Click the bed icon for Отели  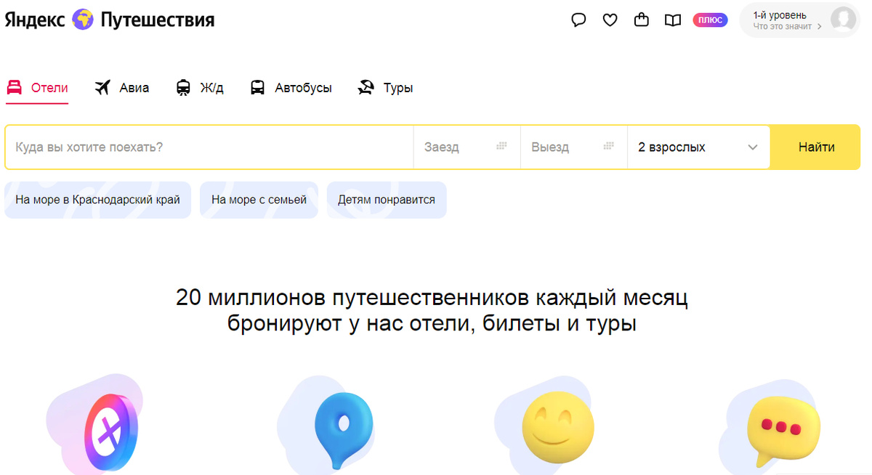(15, 88)
